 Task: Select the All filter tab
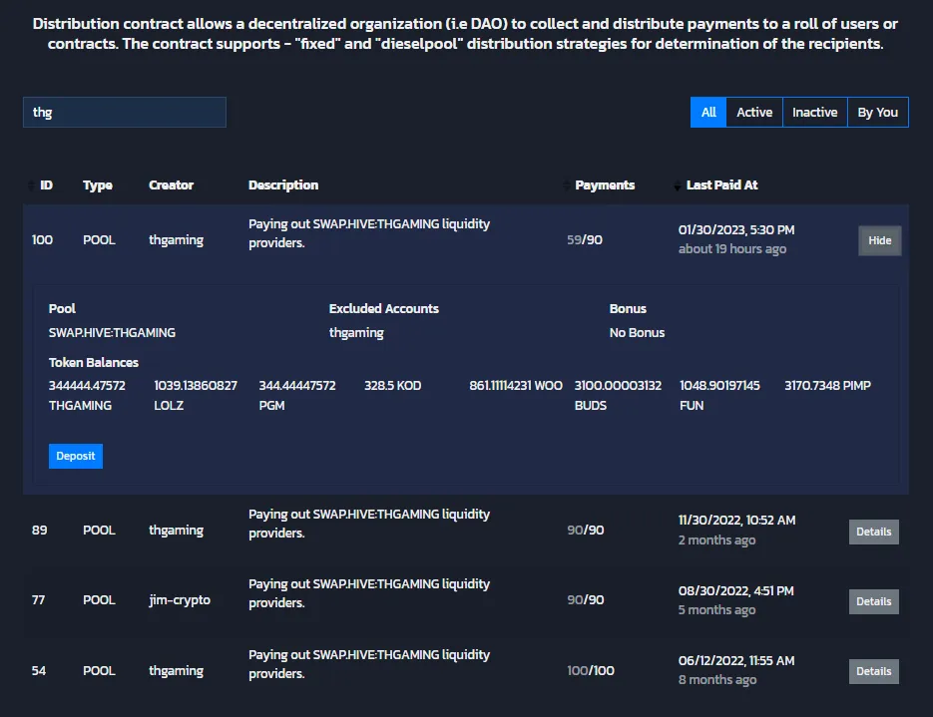tap(708, 113)
